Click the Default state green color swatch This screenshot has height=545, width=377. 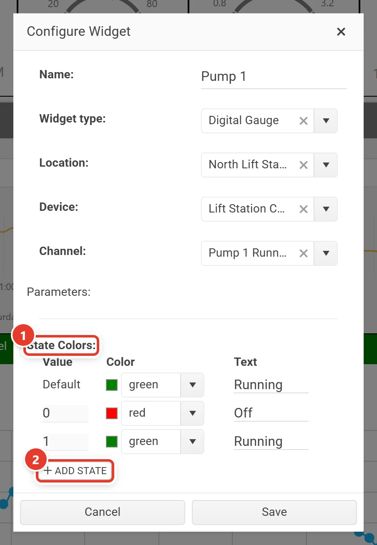112,385
